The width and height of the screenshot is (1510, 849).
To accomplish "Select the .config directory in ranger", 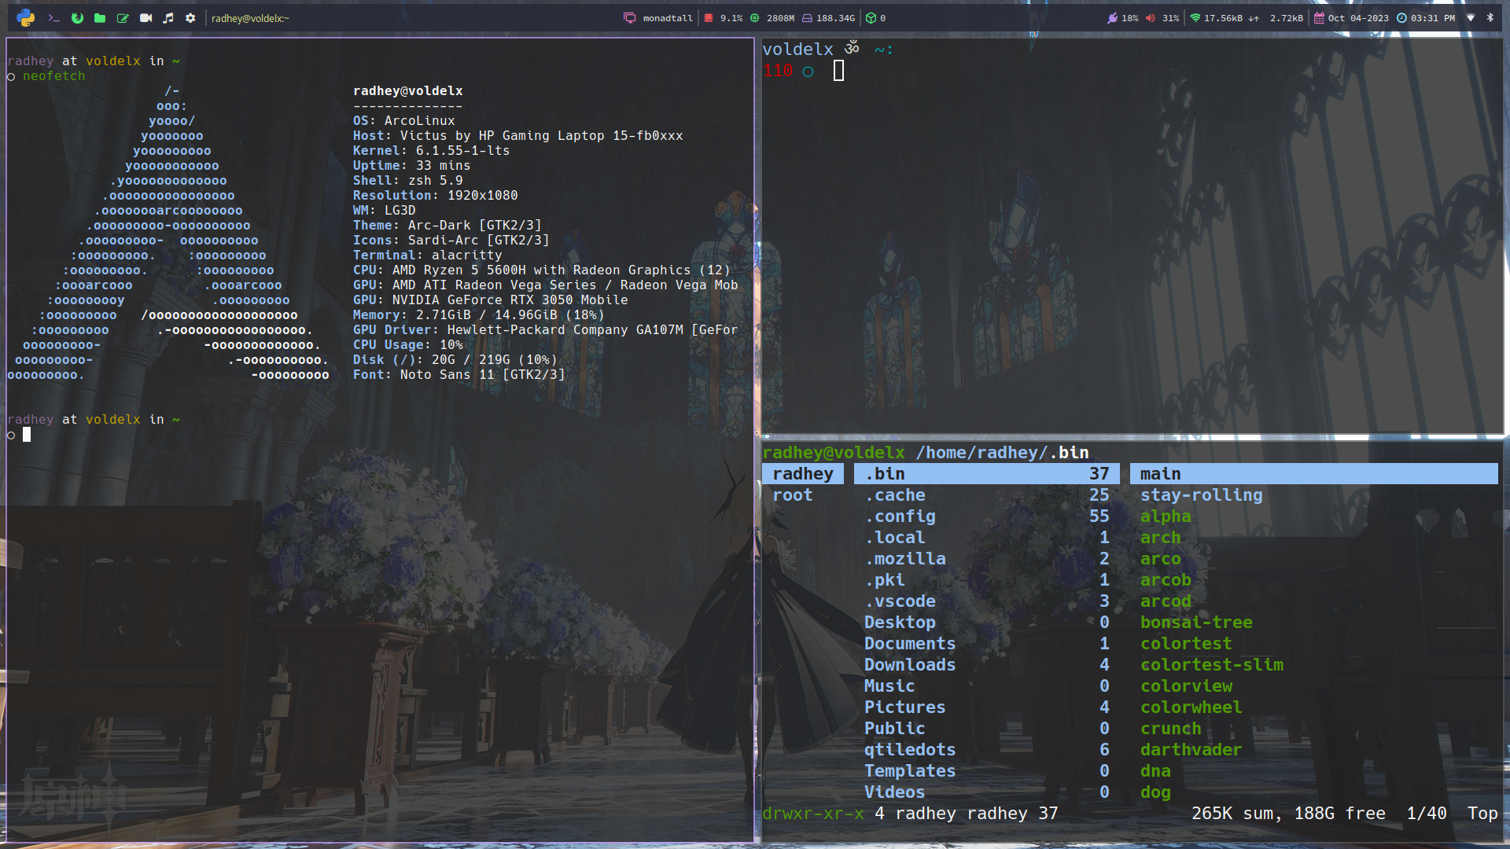I will [904, 516].
